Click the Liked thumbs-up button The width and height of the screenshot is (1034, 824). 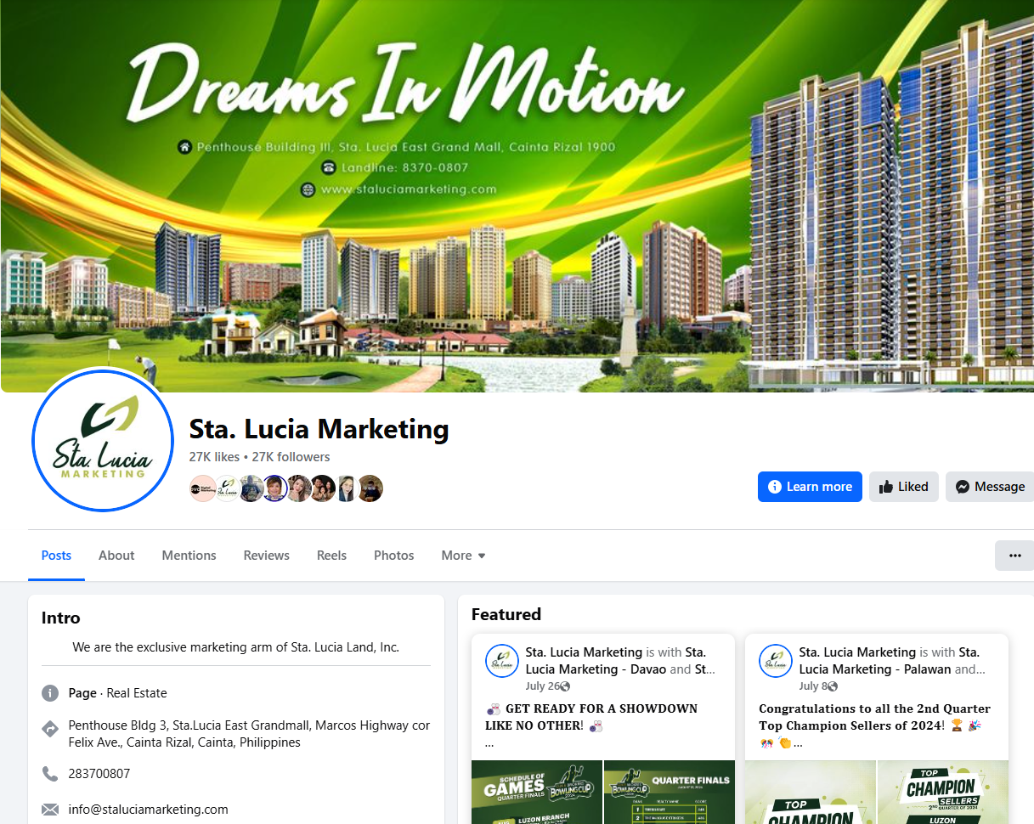pos(903,487)
